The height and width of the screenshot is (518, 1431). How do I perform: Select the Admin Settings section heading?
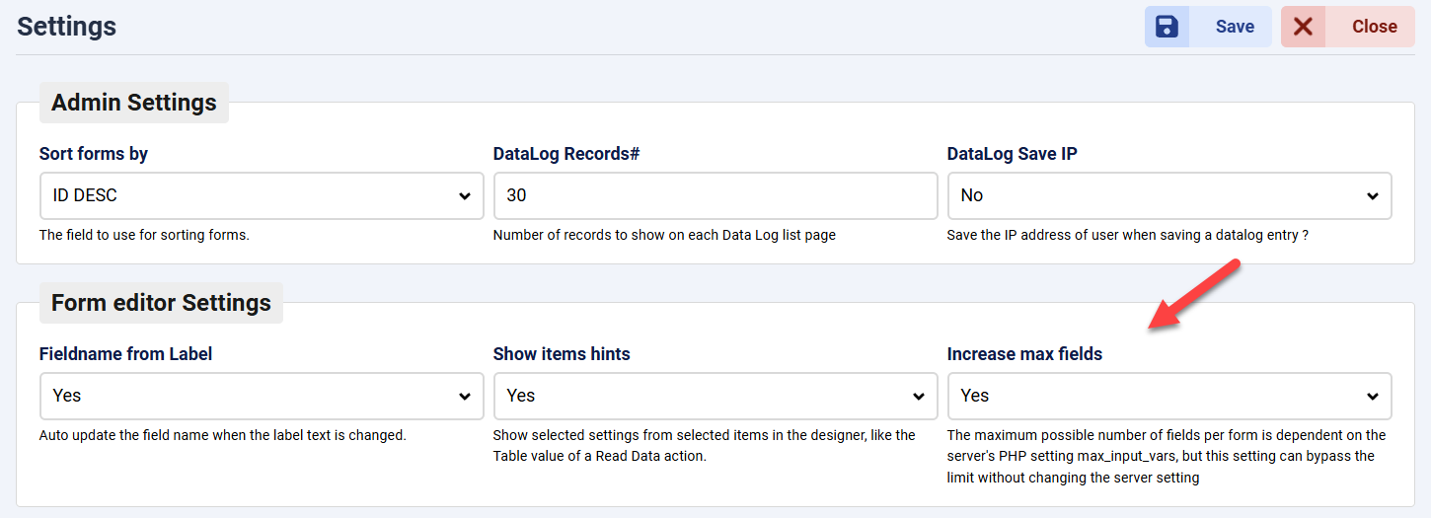click(134, 103)
